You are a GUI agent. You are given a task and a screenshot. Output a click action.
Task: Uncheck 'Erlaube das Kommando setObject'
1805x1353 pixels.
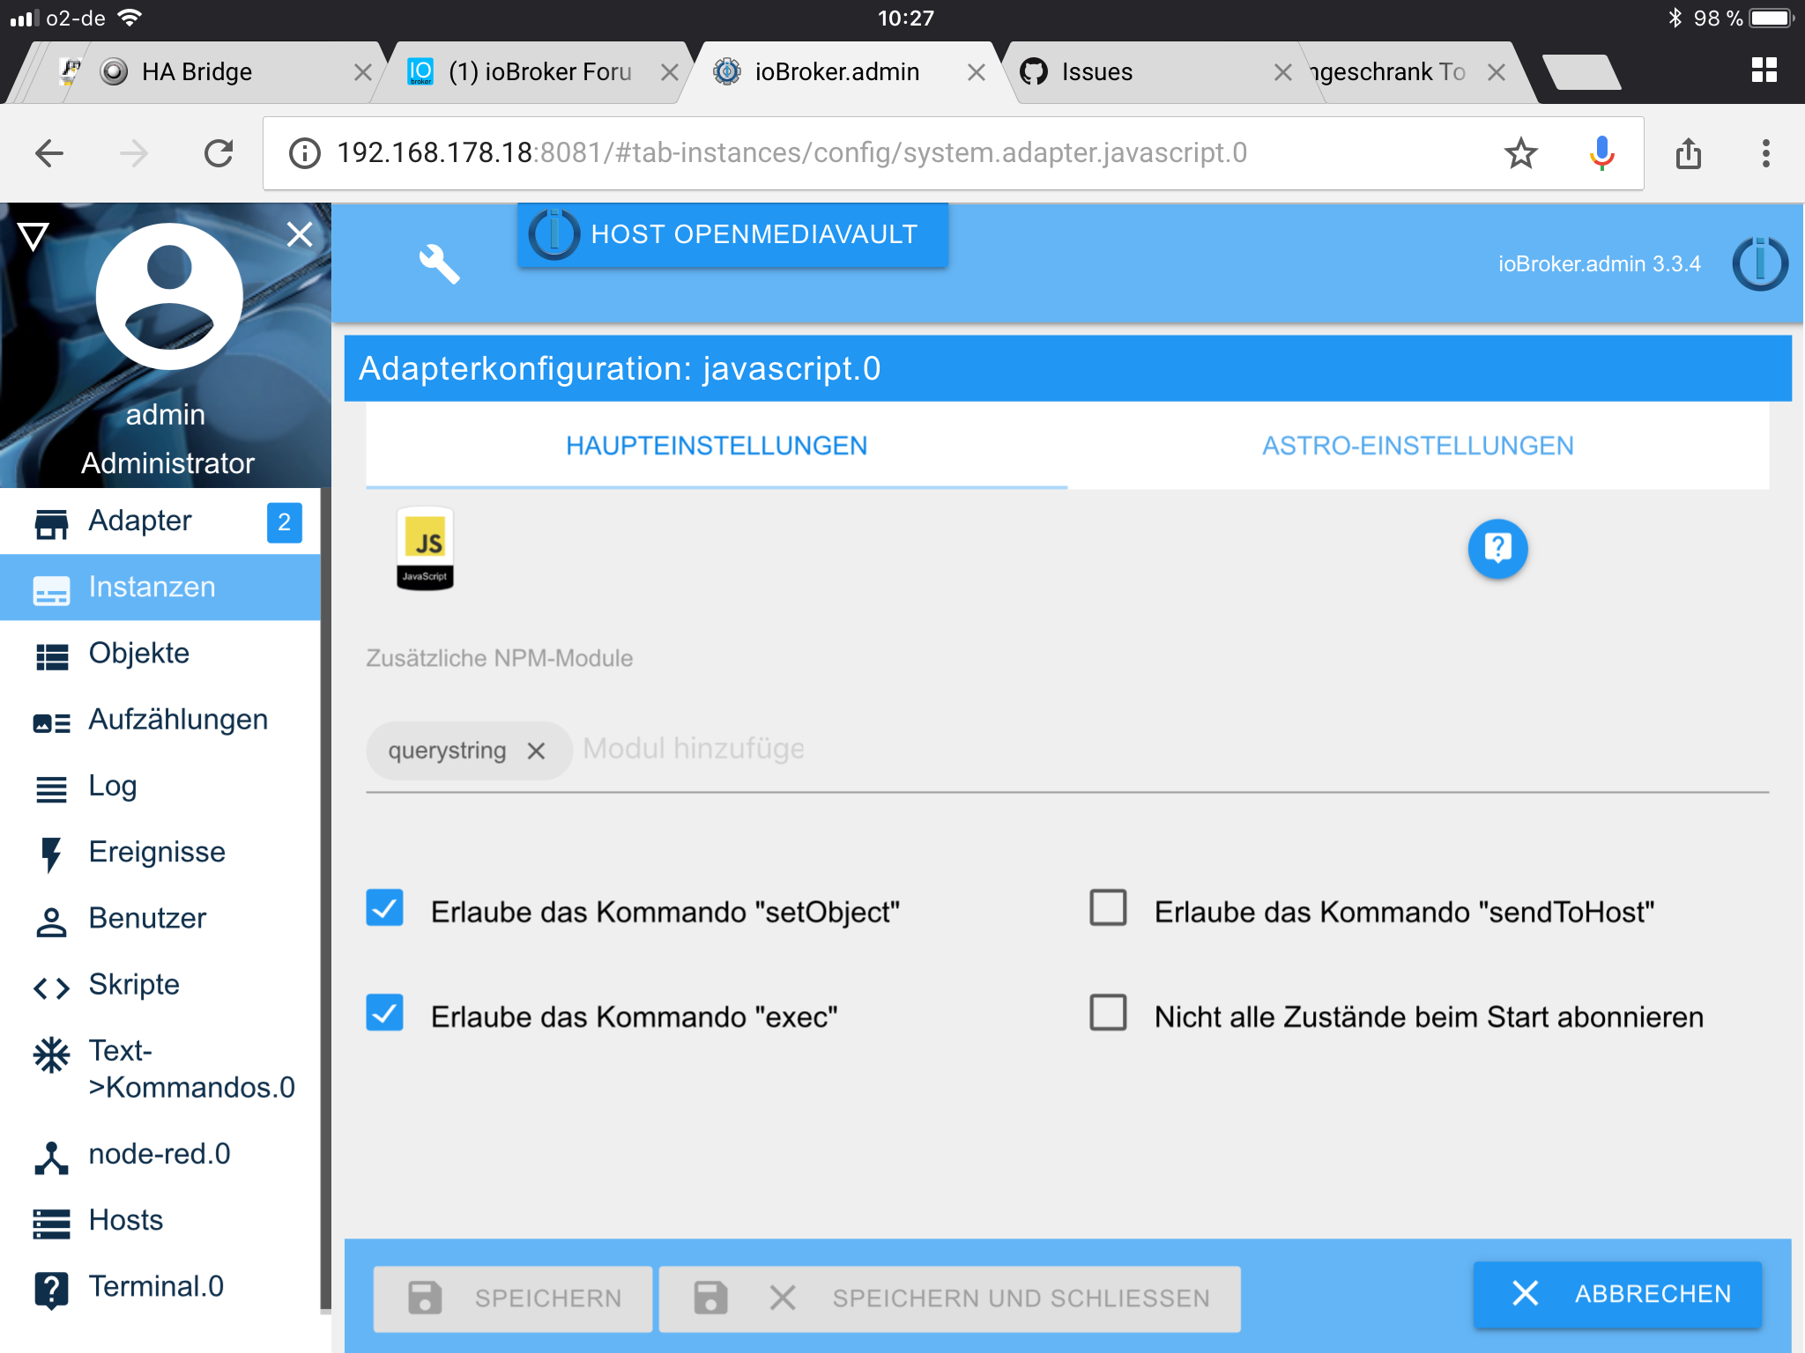click(385, 908)
